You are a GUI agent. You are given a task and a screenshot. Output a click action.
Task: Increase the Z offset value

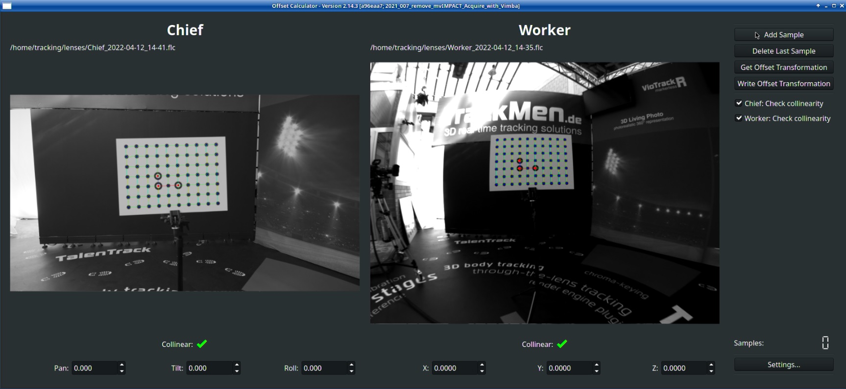click(711, 365)
